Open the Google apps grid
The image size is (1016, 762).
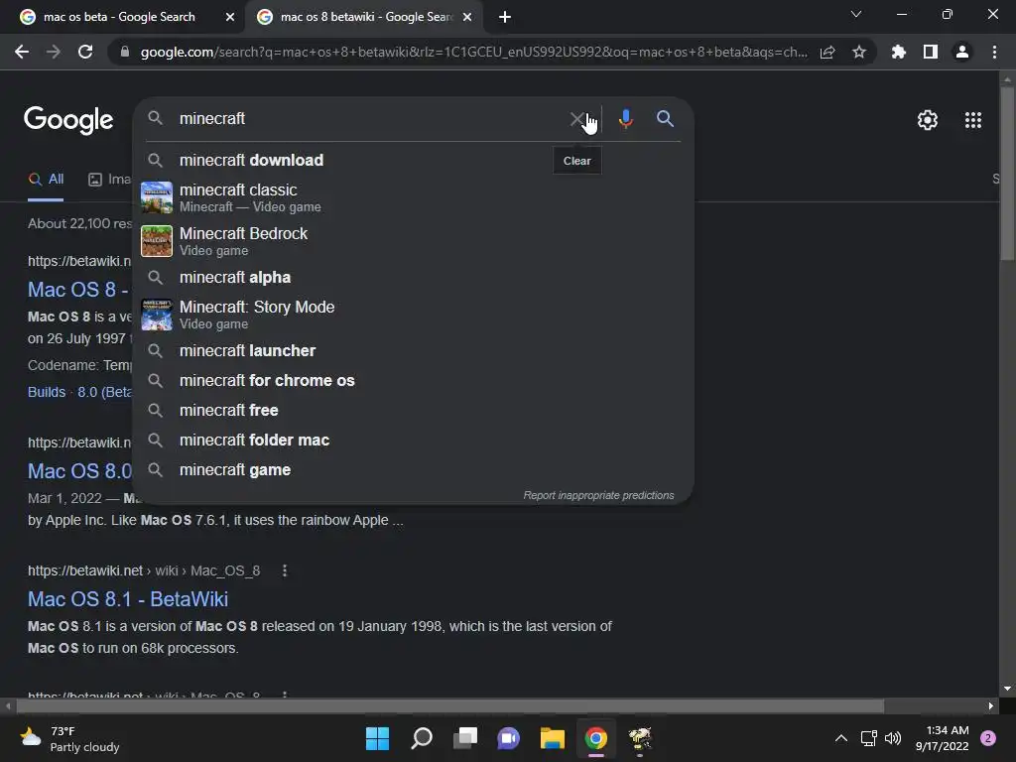(x=973, y=120)
